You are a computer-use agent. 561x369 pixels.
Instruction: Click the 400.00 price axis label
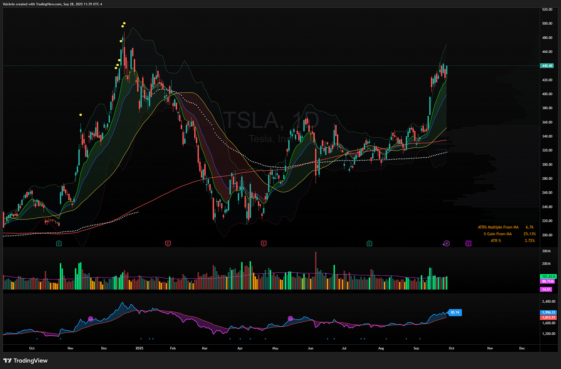tap(547, 94)
